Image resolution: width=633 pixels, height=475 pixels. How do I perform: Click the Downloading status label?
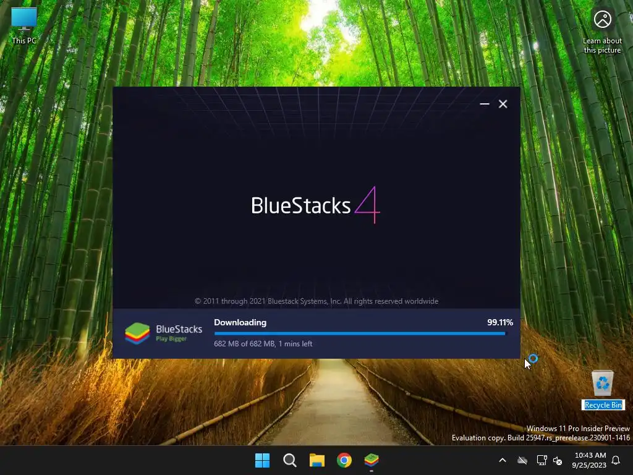pyautogui.click(x=240, y=322)
